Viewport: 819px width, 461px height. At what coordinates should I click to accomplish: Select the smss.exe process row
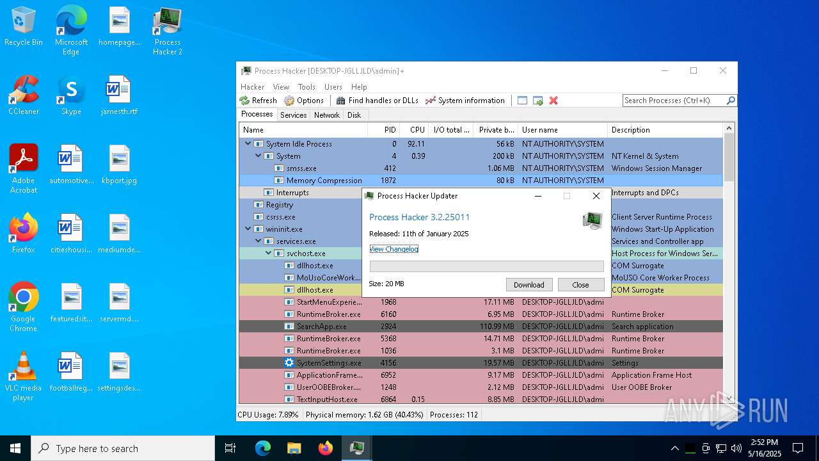(481, 168)
